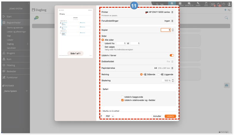Click the help question mark icon in top bar
Screen dimensions: 235x137
pos(224,4)
